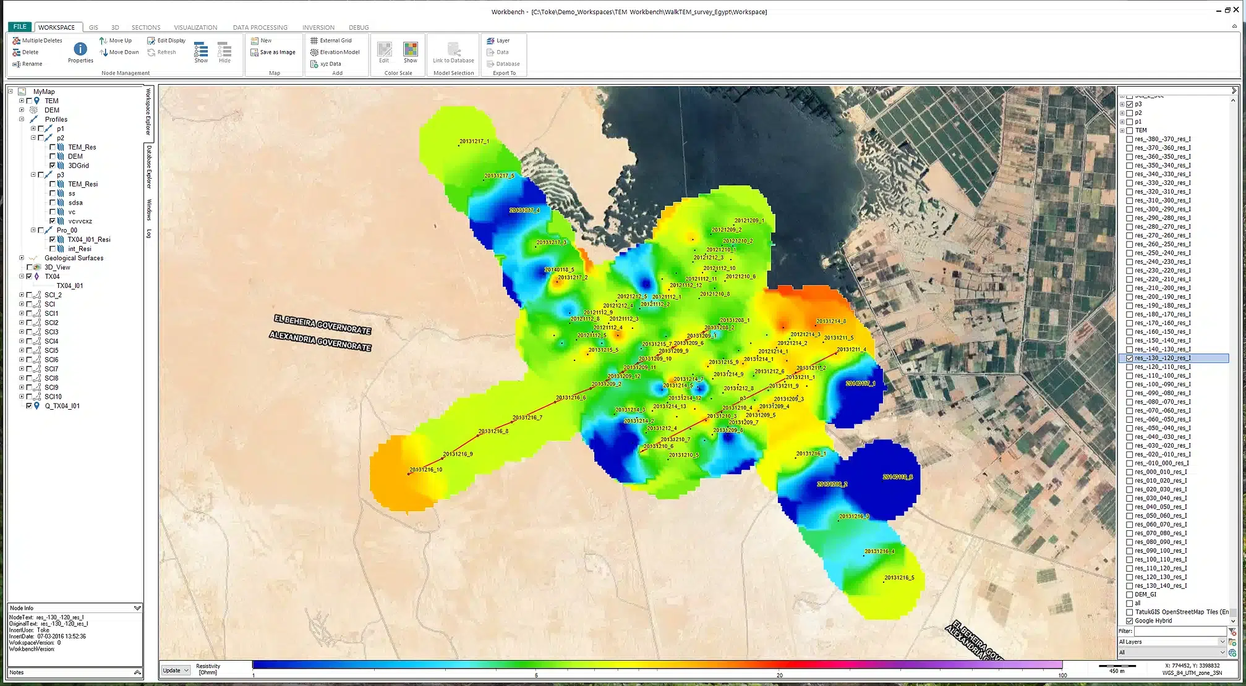Click the Move Up arrow tool
The image size is (1246, 686).
(116, 41)
